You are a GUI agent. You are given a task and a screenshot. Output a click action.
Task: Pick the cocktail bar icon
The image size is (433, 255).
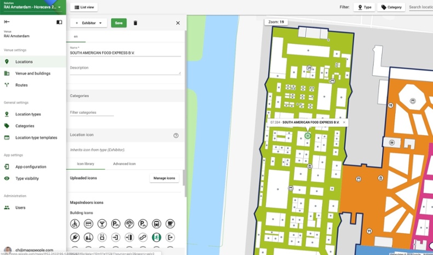(102, 224)
